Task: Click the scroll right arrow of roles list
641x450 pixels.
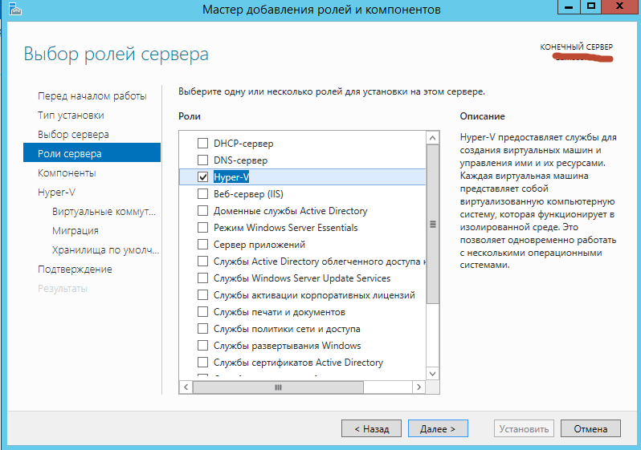Action: coord(419,387)
